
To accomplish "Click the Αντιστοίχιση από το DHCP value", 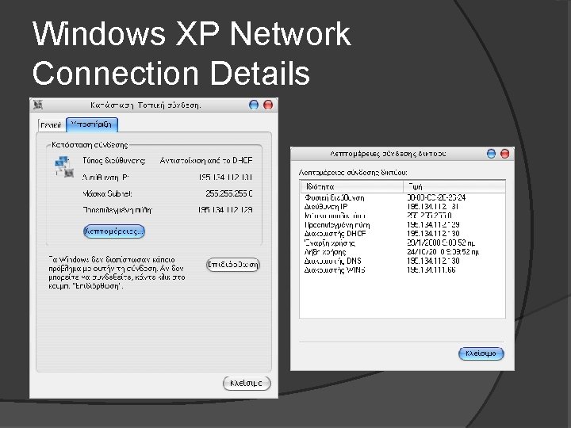I will point(206,160).
